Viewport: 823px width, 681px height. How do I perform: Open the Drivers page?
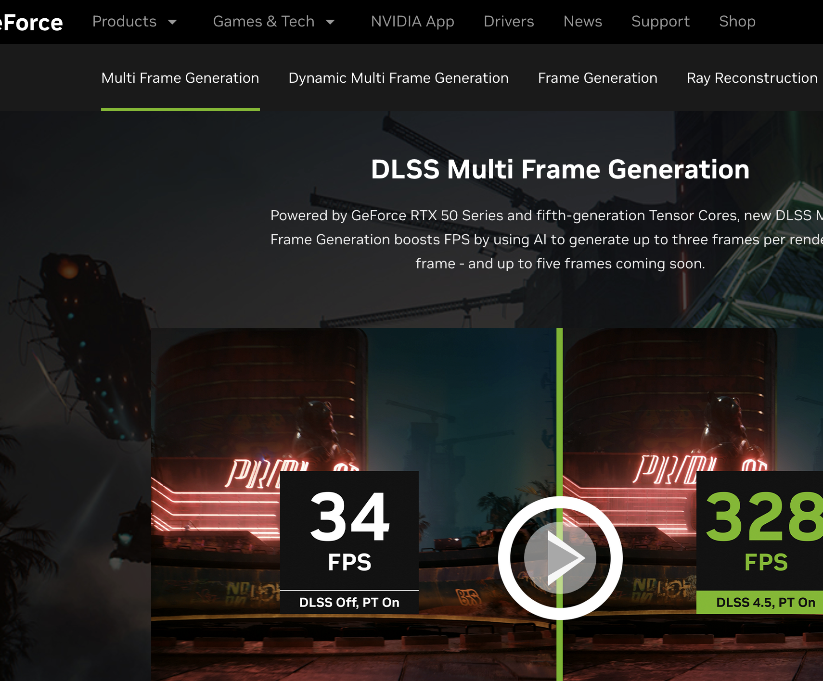(x=509, y=22)
